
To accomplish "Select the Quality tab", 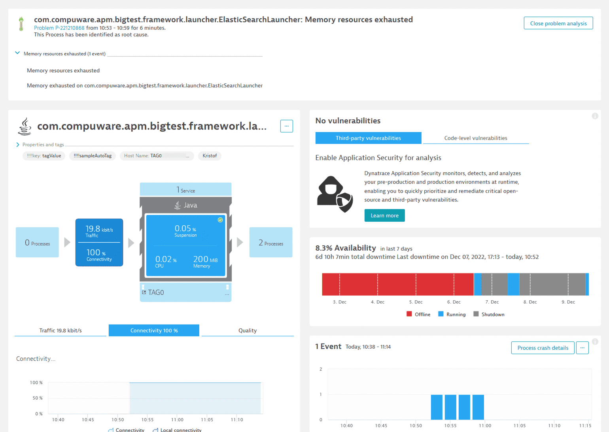I will coord(248,330).
